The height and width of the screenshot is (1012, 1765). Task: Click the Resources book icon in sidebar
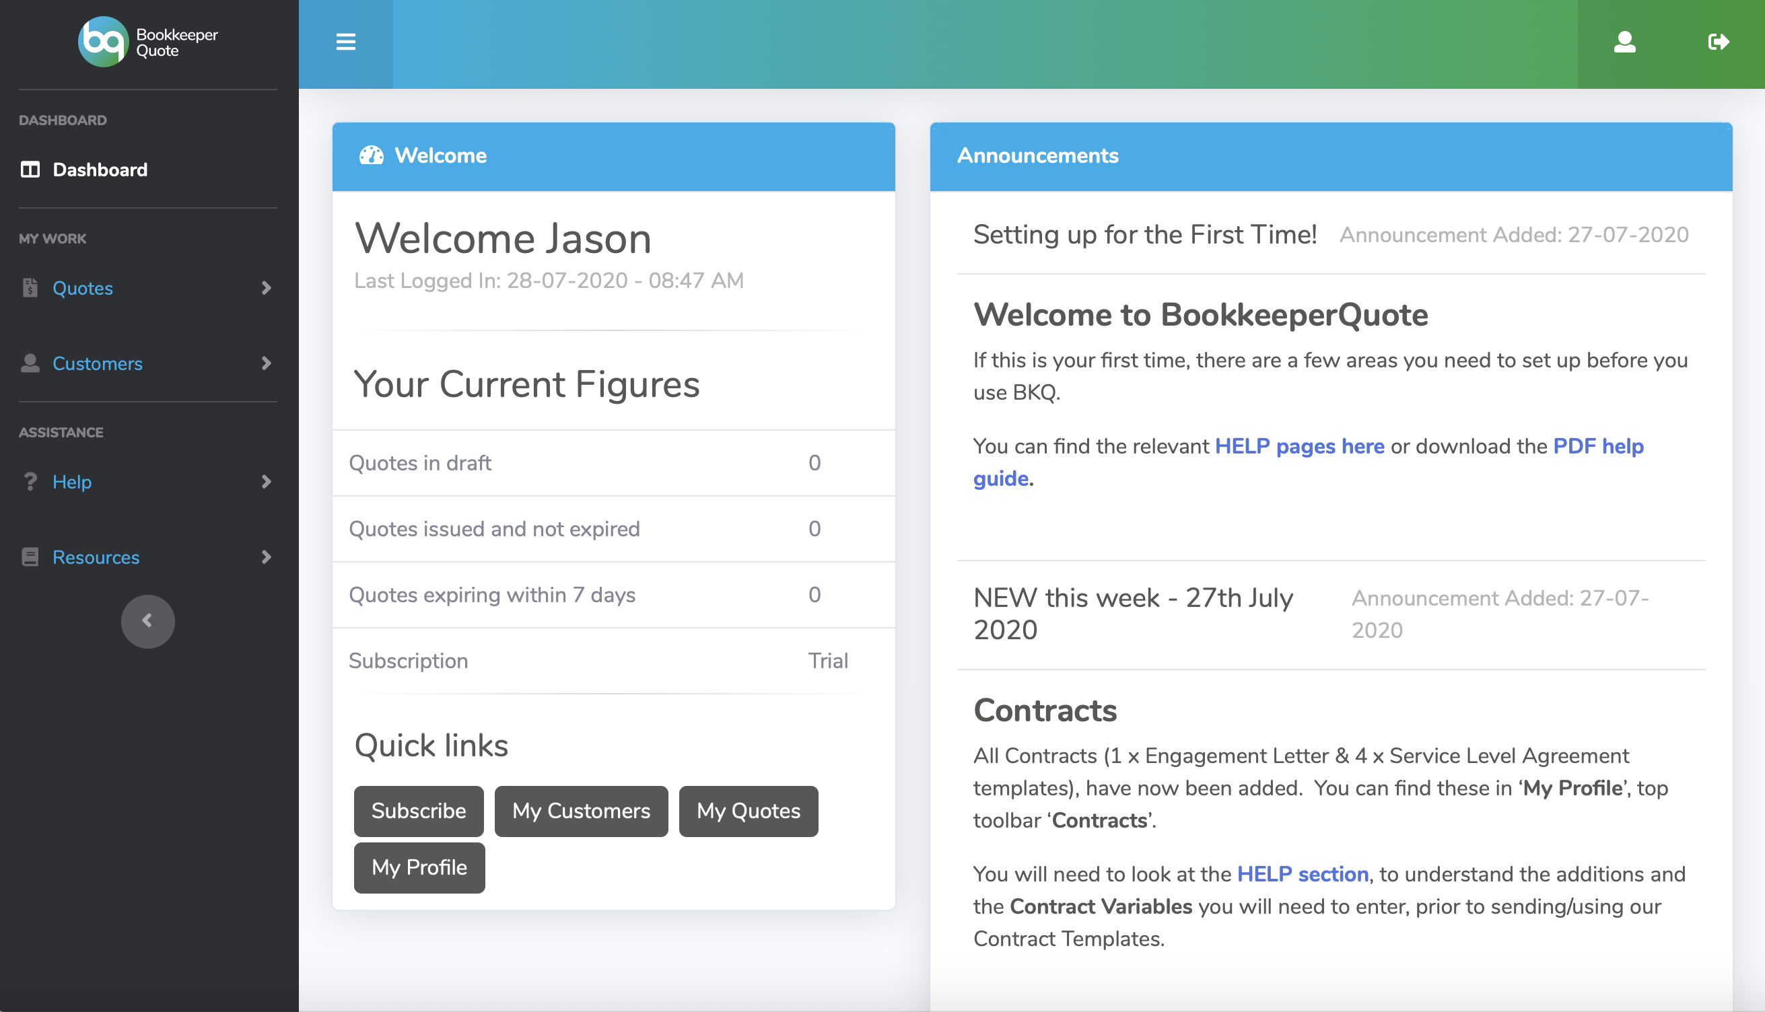pos(30,557)
